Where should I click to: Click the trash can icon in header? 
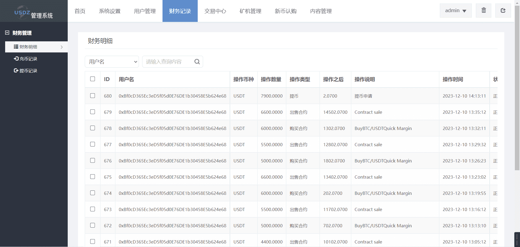tap(483, 11)
